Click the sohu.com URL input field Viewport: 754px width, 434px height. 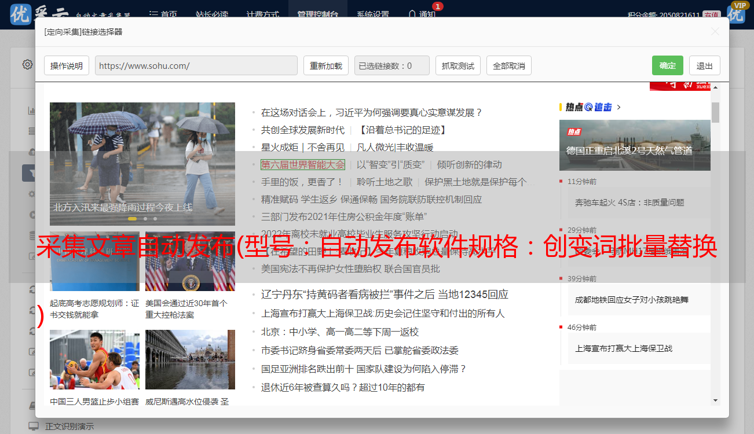(x=196, y=65)
